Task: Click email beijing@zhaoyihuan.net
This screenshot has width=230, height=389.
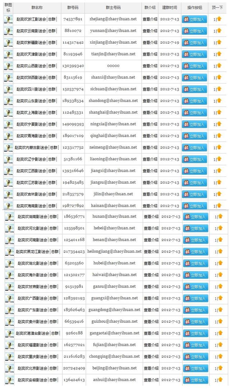Action: pos(114,368)
